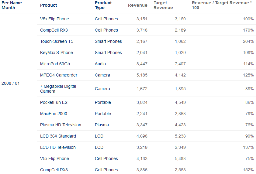Screen dimensions: 256x174
Task: Open the Touch-Screen T5 product link
Action: (57, 41)
